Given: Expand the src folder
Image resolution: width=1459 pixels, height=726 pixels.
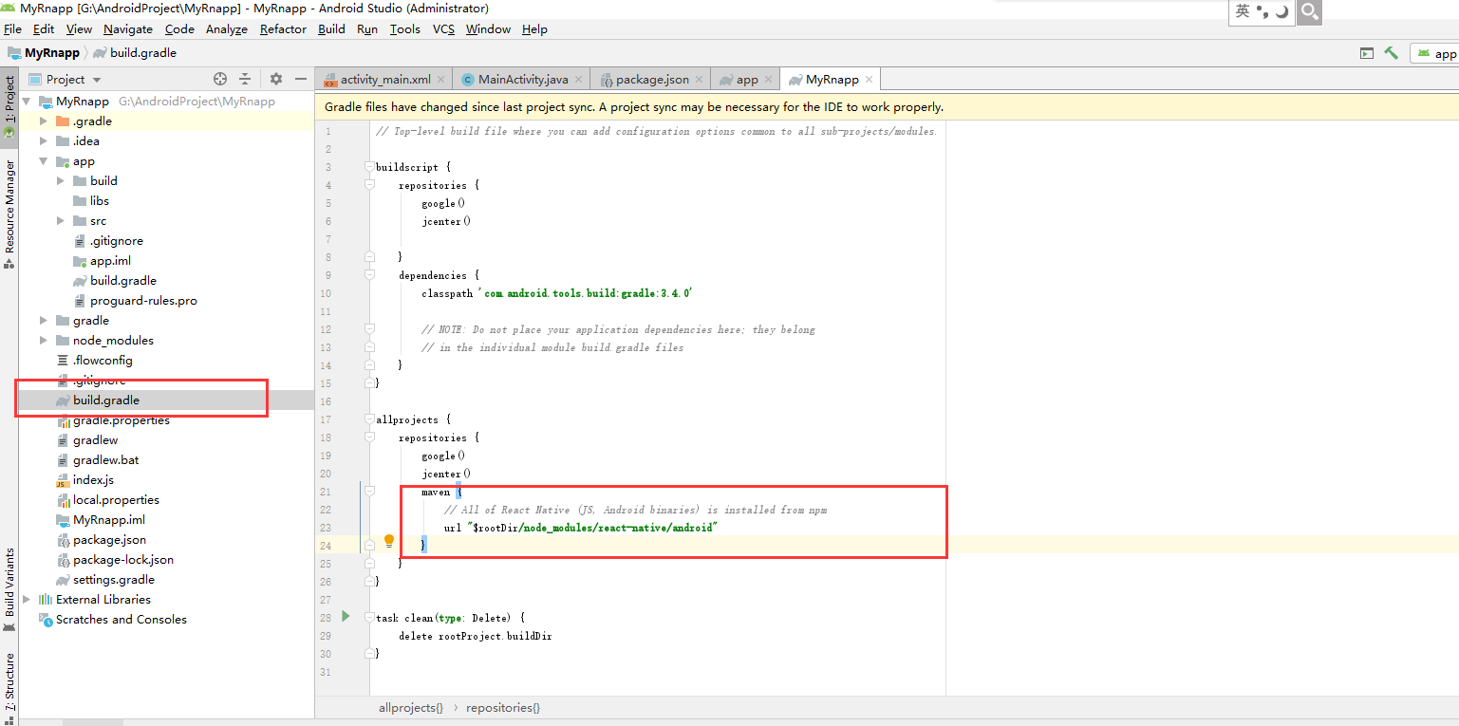Looking at the screenshot, I should 62,221.
